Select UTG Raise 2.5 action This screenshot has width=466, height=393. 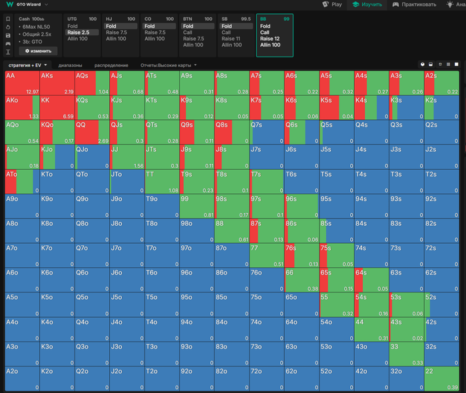coord(82,33)
